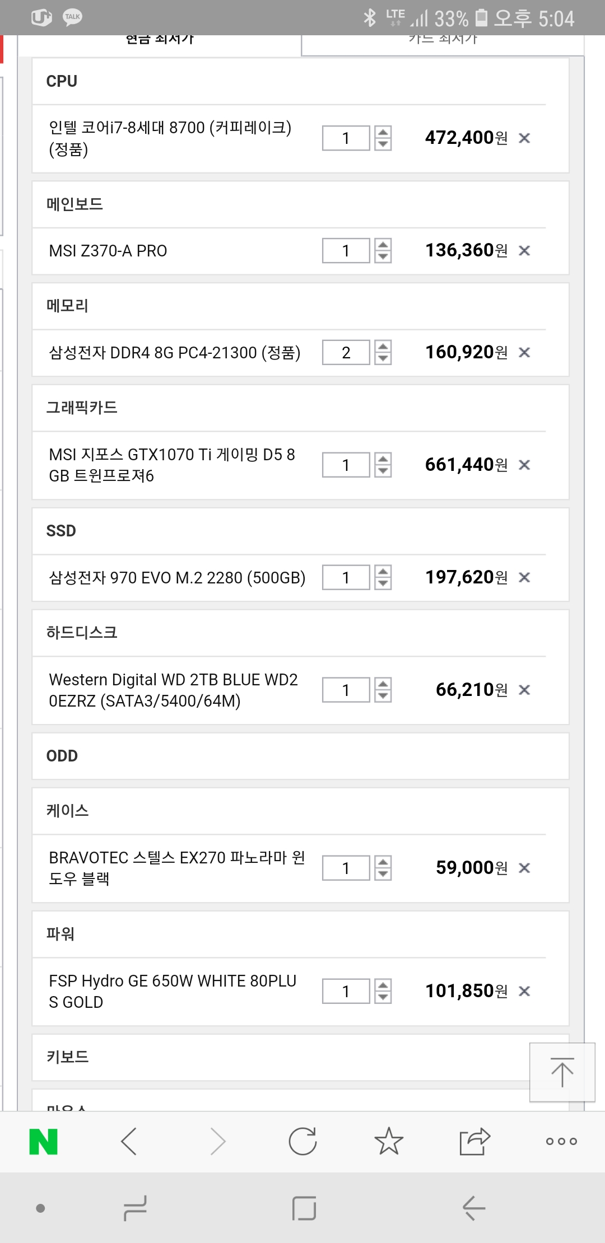
Task: Remove the BRAVOTEC EX270 case item
Action: [x=524, y=868]
